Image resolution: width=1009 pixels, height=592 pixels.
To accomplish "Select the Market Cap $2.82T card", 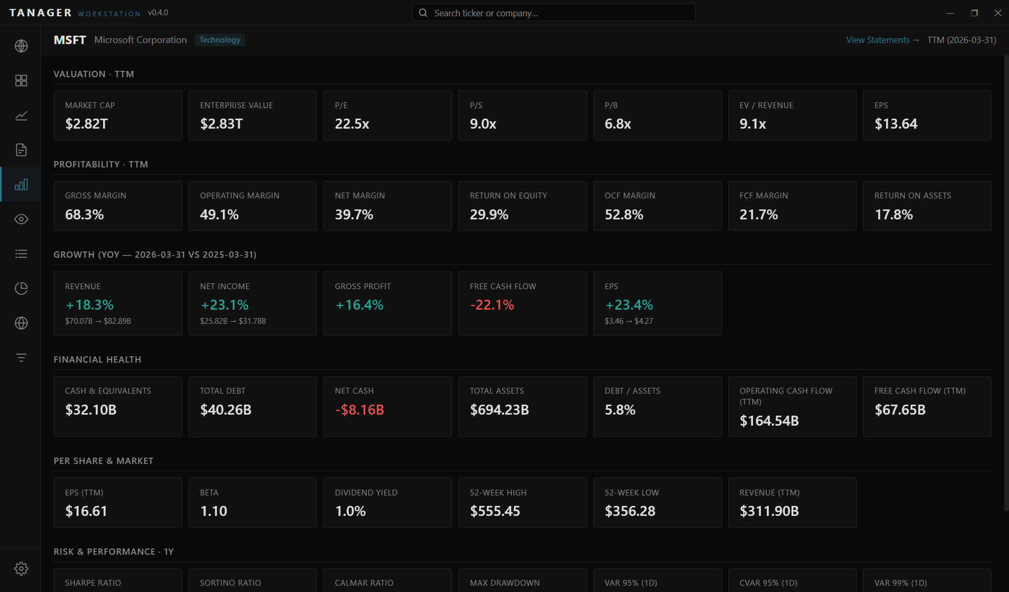I will [x=118, y=115].
